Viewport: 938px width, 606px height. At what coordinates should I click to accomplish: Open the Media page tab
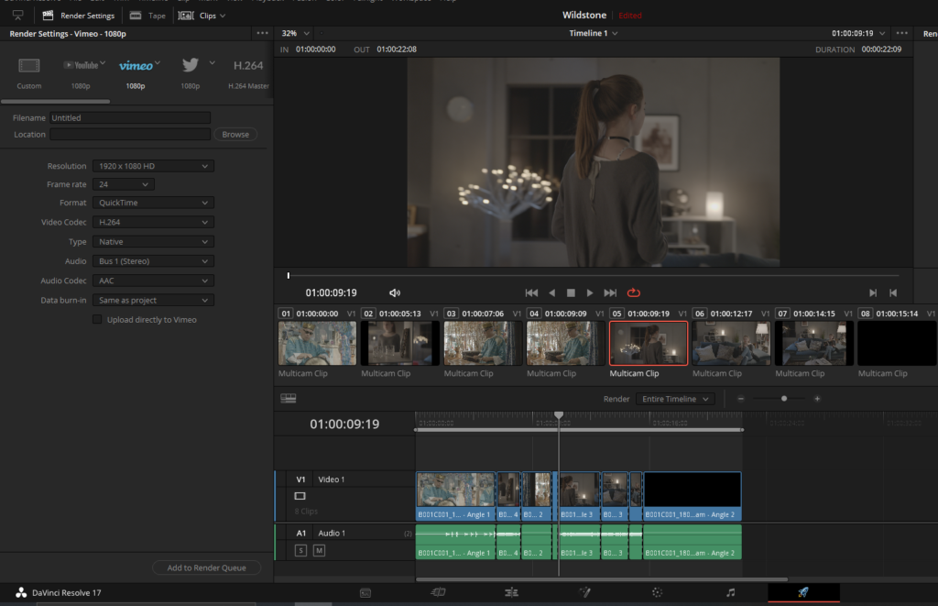point(365,593)
